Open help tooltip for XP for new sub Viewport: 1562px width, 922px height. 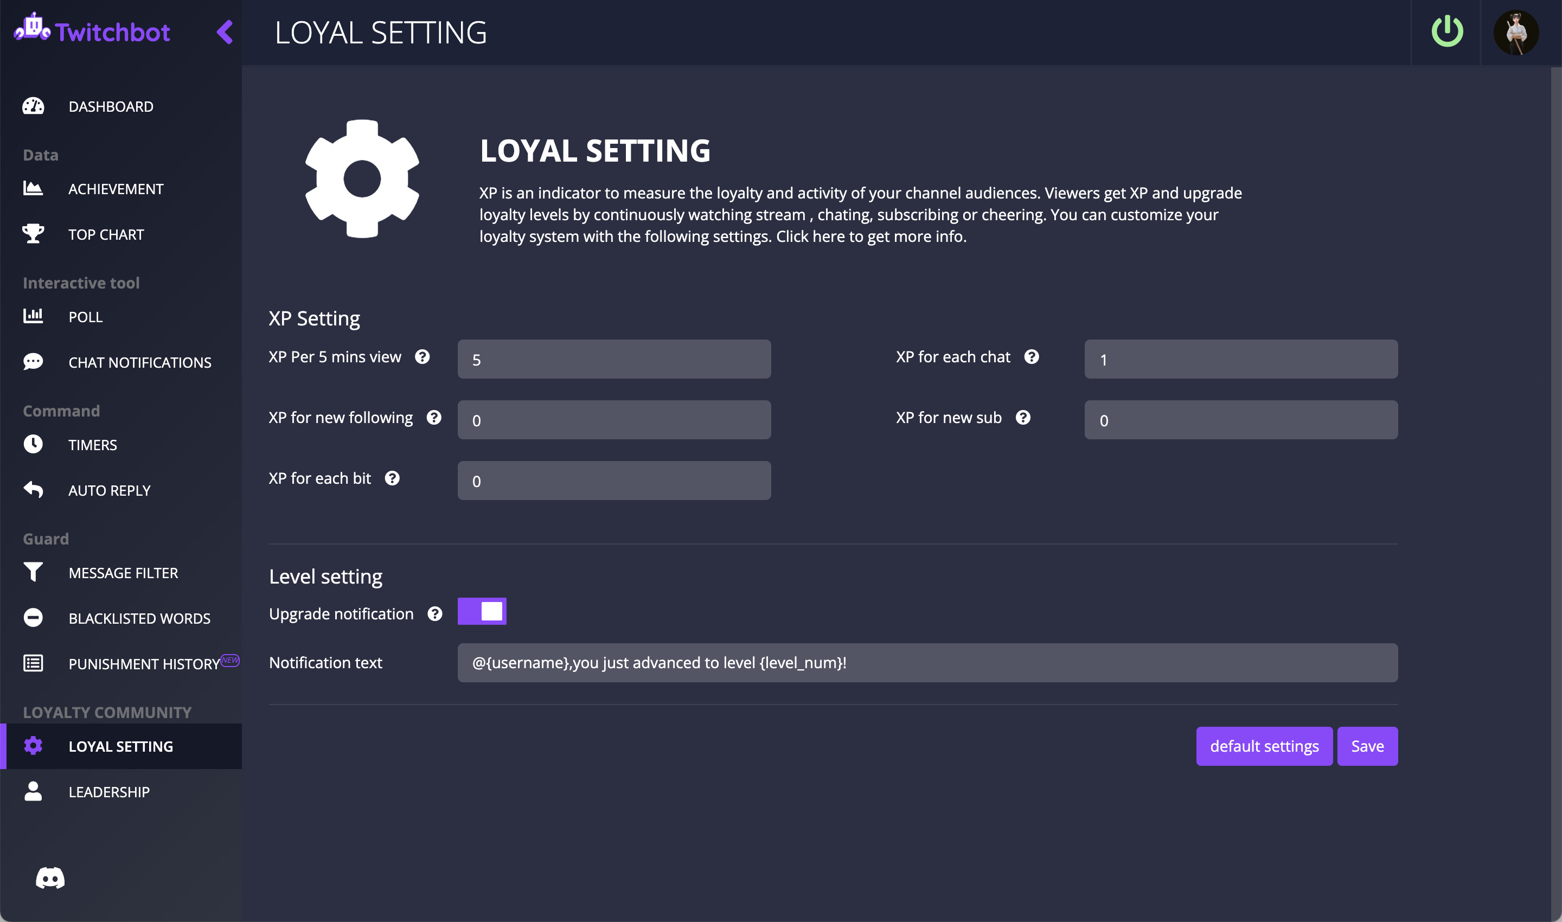pyautogui.click(x=1023, y=417)
